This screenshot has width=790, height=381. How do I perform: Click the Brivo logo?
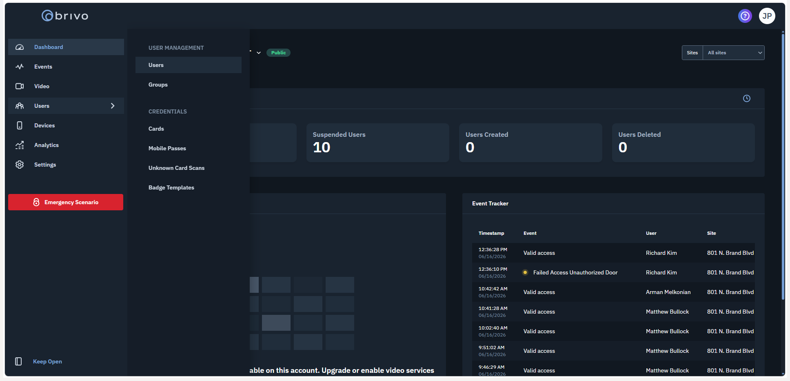point(65,16)
